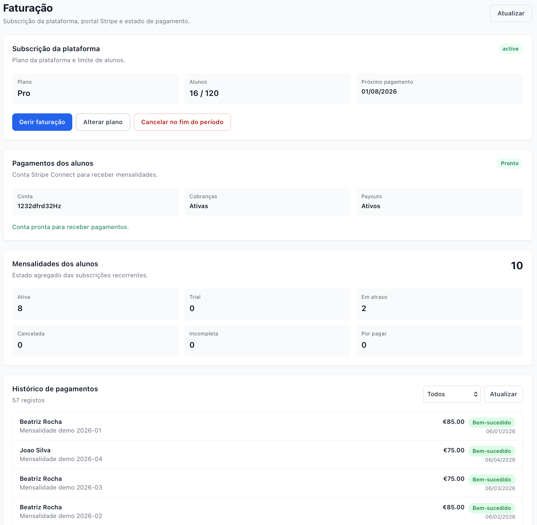Click the Alterar plano button
Image resolution: width=537 pixels, height=525 pixels.
(x=103, y=122)
